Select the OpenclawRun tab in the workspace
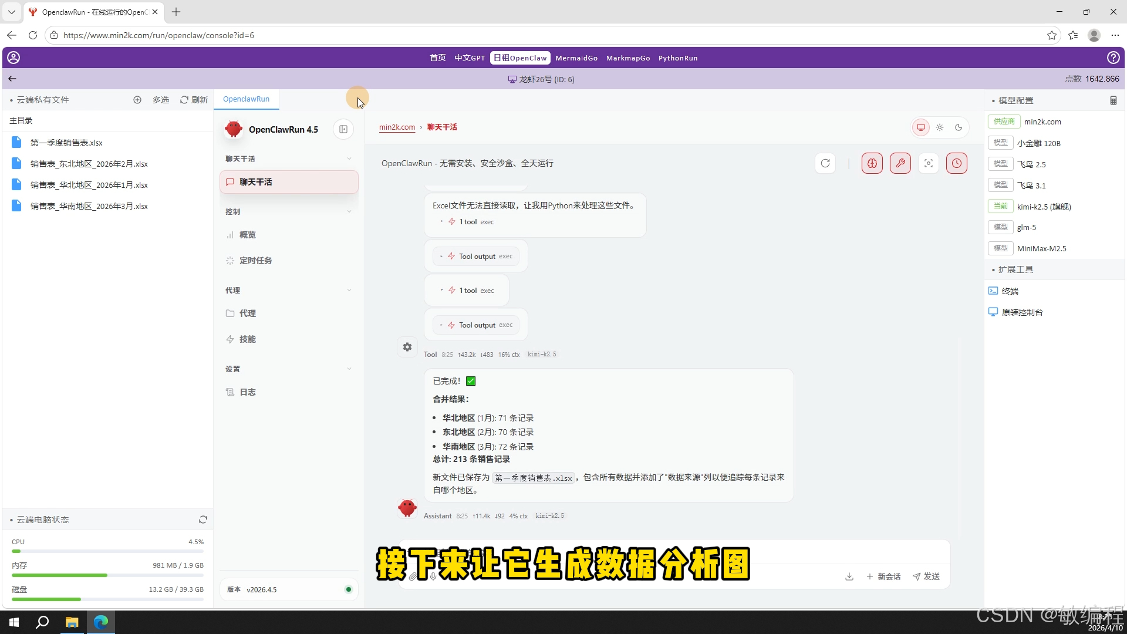 click(x=246, y=99)
